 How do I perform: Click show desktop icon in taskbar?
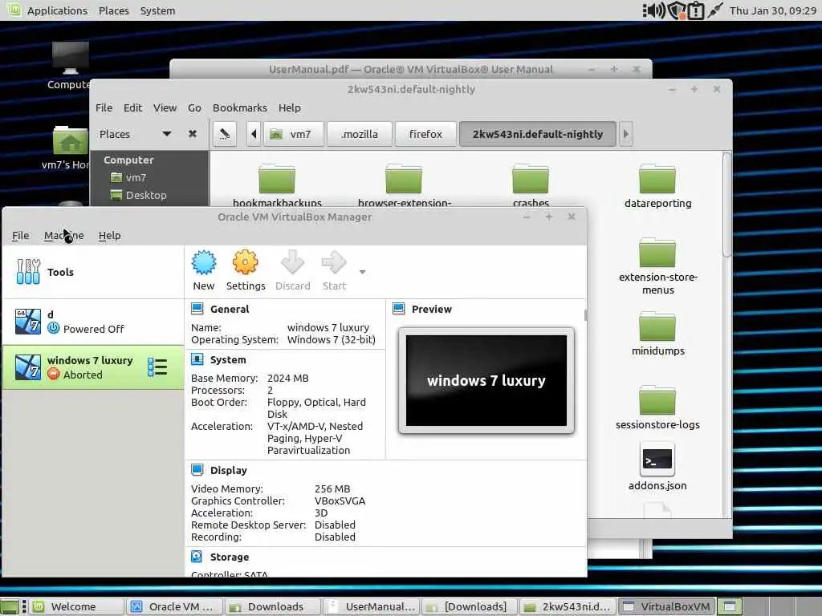coord(9,606)
